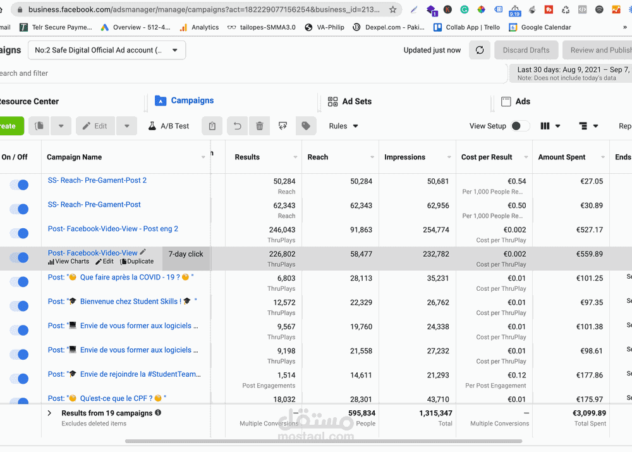Click the Edit toolbar button
Viewport: 632px width, 452px height.
[x=95, y=126]
